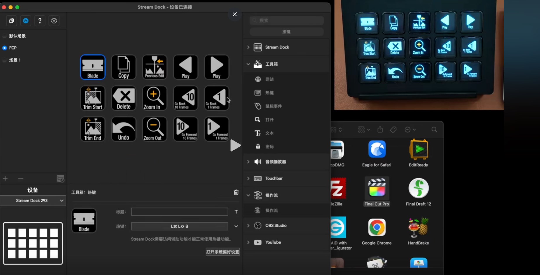This screenshot has width=540, height=275.
Task: Click the Finder tag icon
Action: point(393,130)
